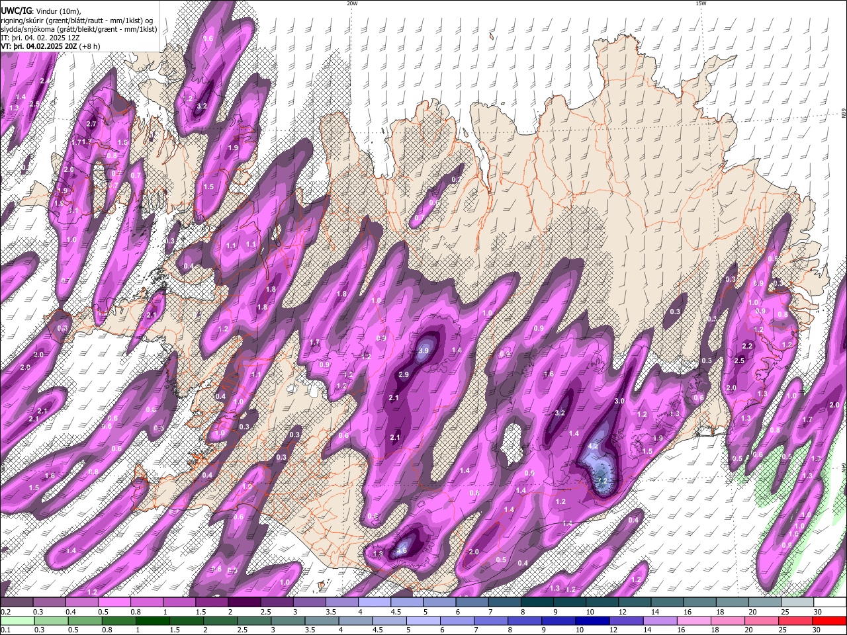Click the 2.7 value in the Westfjords

[x=91, y=124]
